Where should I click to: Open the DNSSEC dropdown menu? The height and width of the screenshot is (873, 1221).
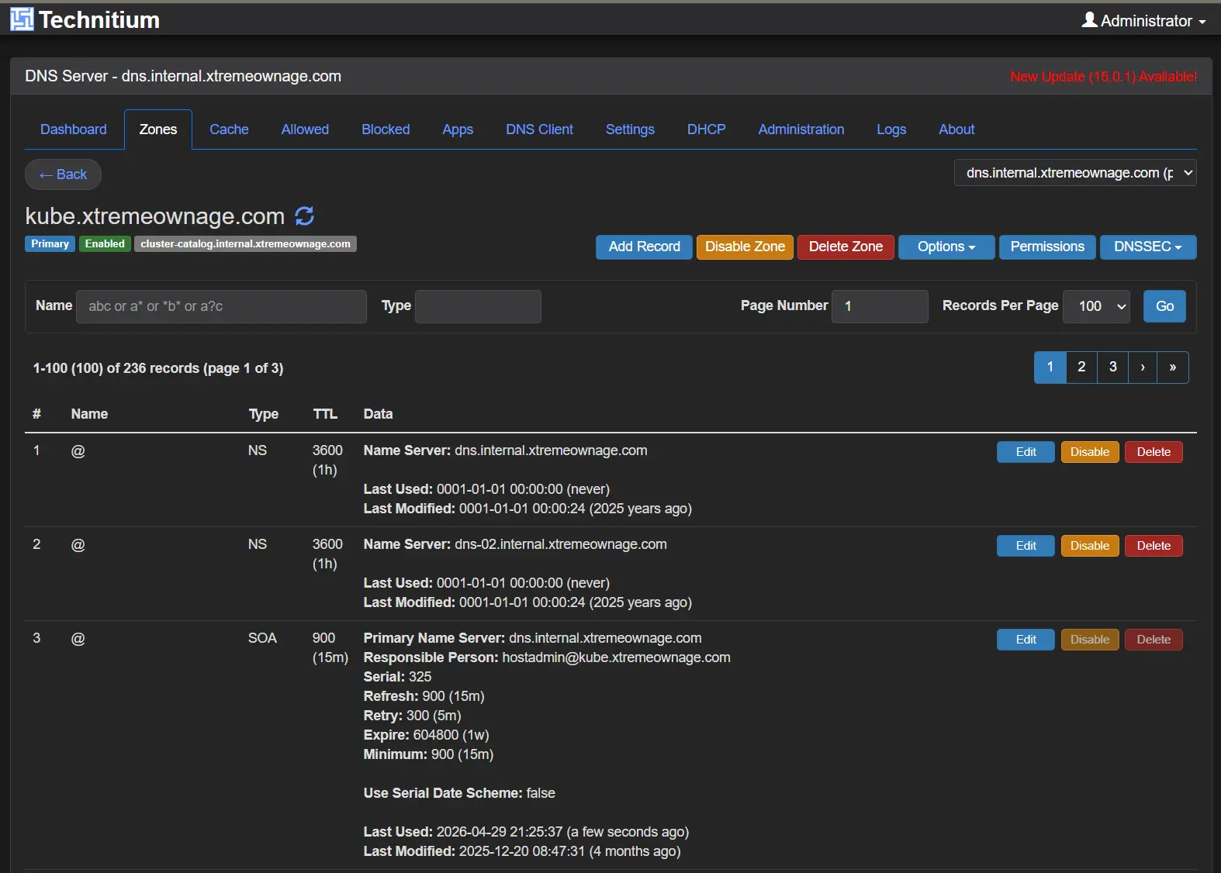pos(1147,247)
